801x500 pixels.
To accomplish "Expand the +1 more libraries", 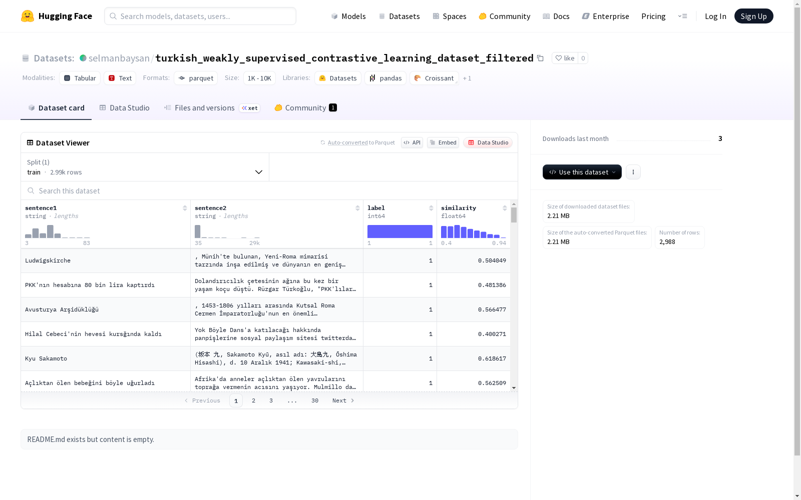I will tap(467, 78).
